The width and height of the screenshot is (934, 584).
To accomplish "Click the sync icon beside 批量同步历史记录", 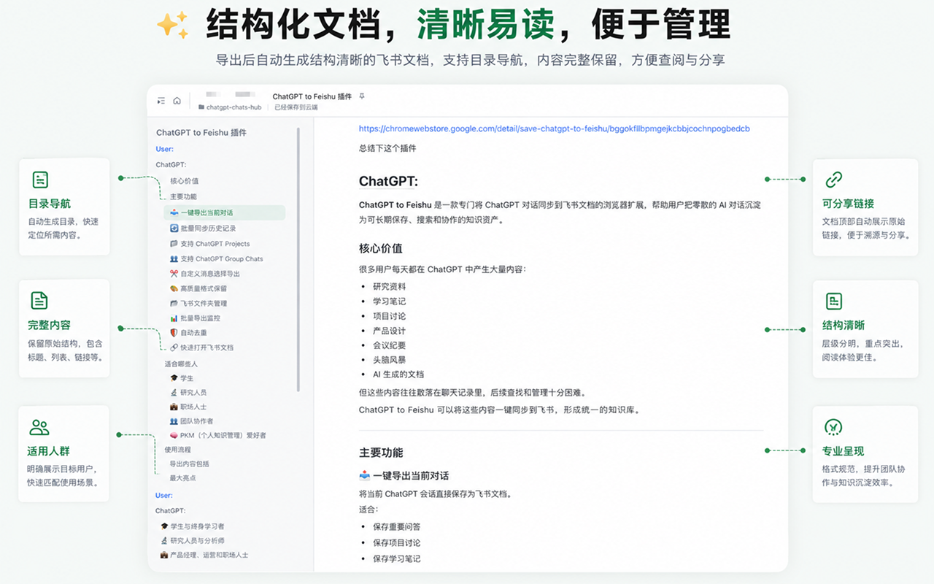I will click(174, 228).
